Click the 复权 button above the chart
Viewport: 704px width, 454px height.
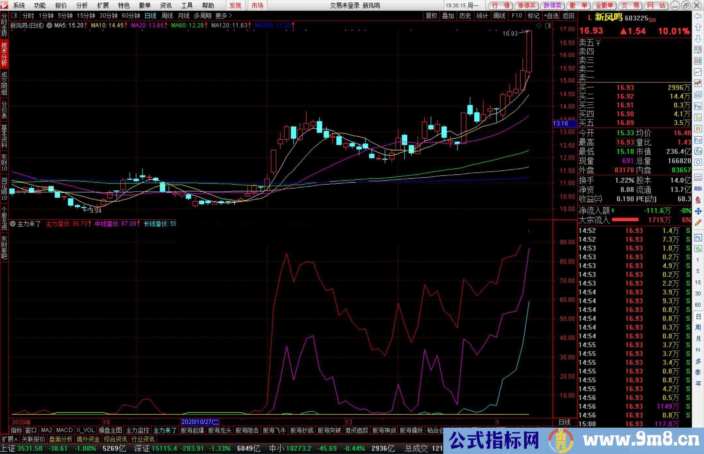click(431, 16)
